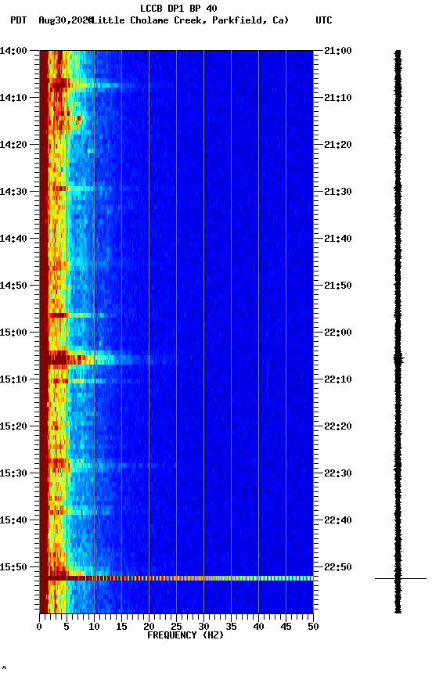Click the horizontal spike marker on the seismogram trace

[401, 578]
